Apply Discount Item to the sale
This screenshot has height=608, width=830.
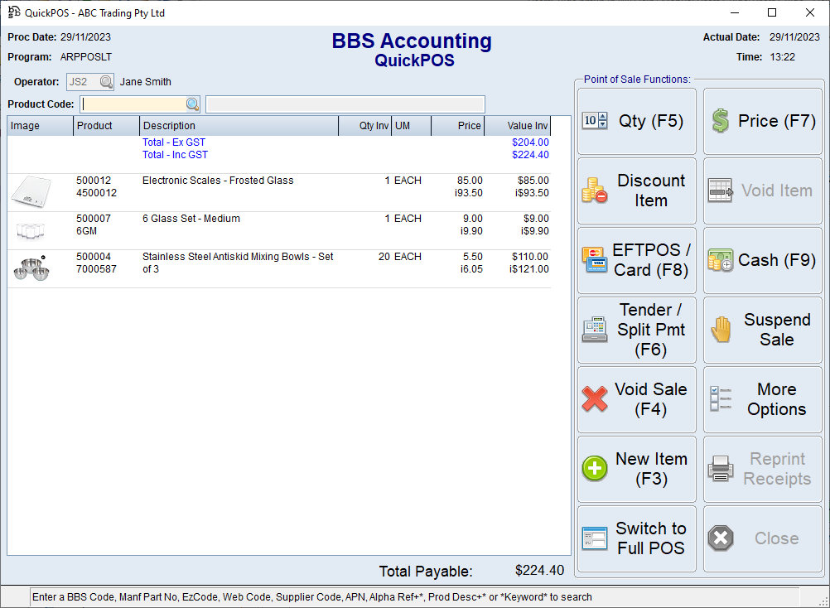coord(636,191)
